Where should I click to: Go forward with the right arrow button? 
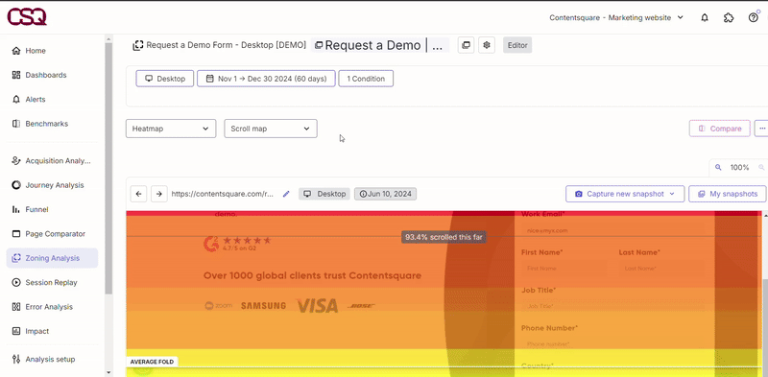click(x=158, y=194)
